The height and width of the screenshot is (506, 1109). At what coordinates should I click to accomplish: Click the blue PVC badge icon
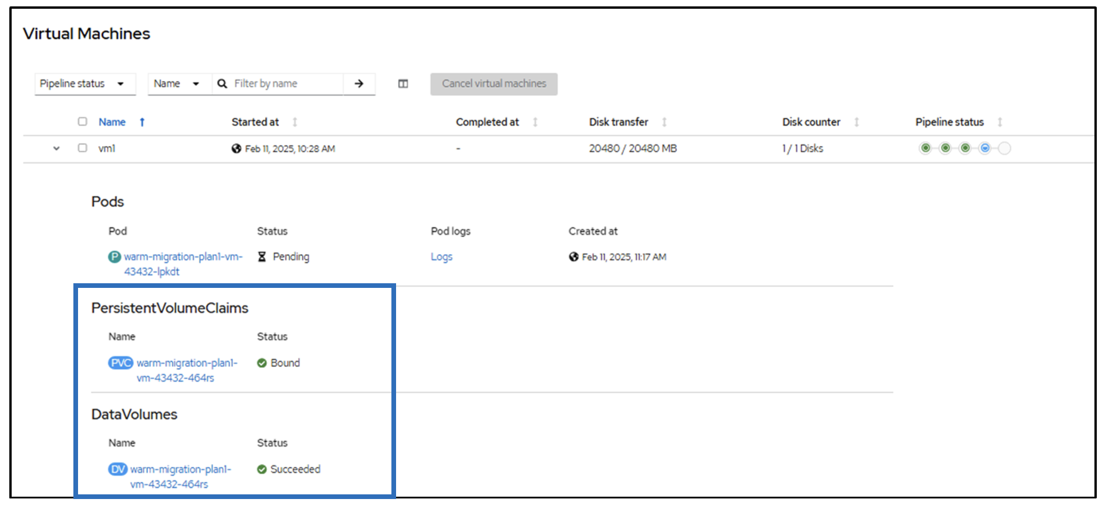(121, 363)
